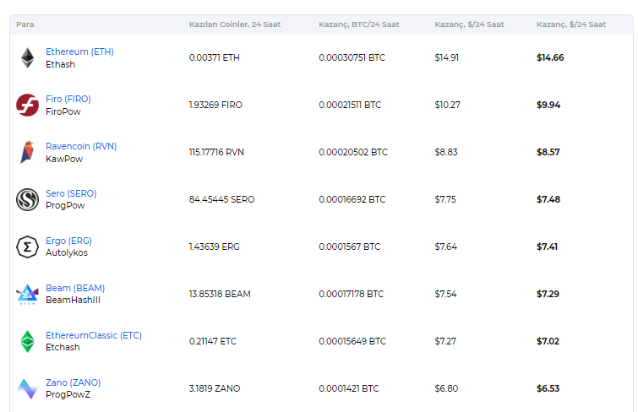Click the bold $7.02 profit value

click(x=548, y=341)
